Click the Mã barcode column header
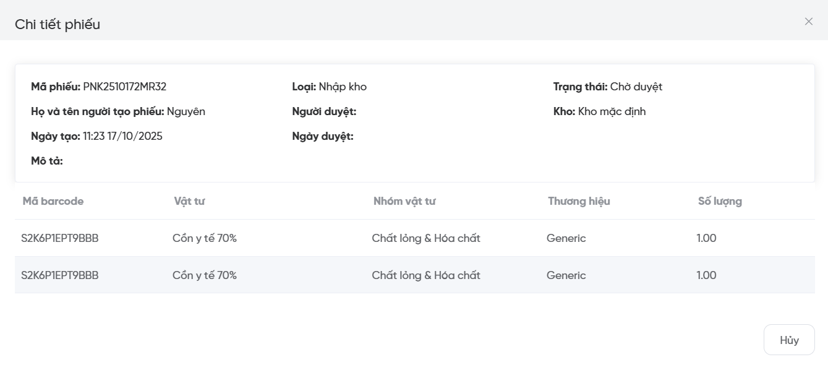 click(x=53, y=201)
